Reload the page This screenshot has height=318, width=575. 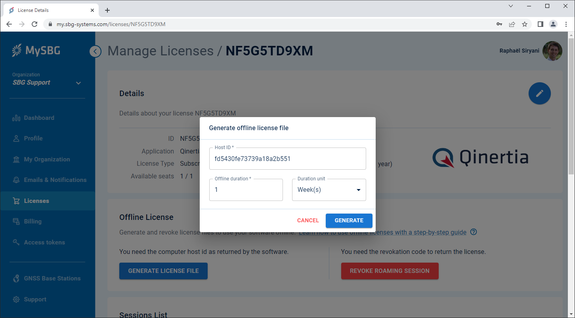tap(34, 24)
